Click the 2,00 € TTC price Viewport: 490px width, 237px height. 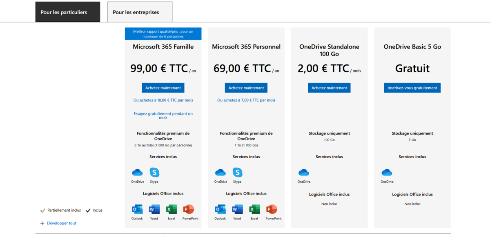click(323, 68)
